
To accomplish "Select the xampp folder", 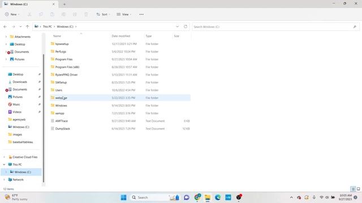I will (x=120, y=113).
